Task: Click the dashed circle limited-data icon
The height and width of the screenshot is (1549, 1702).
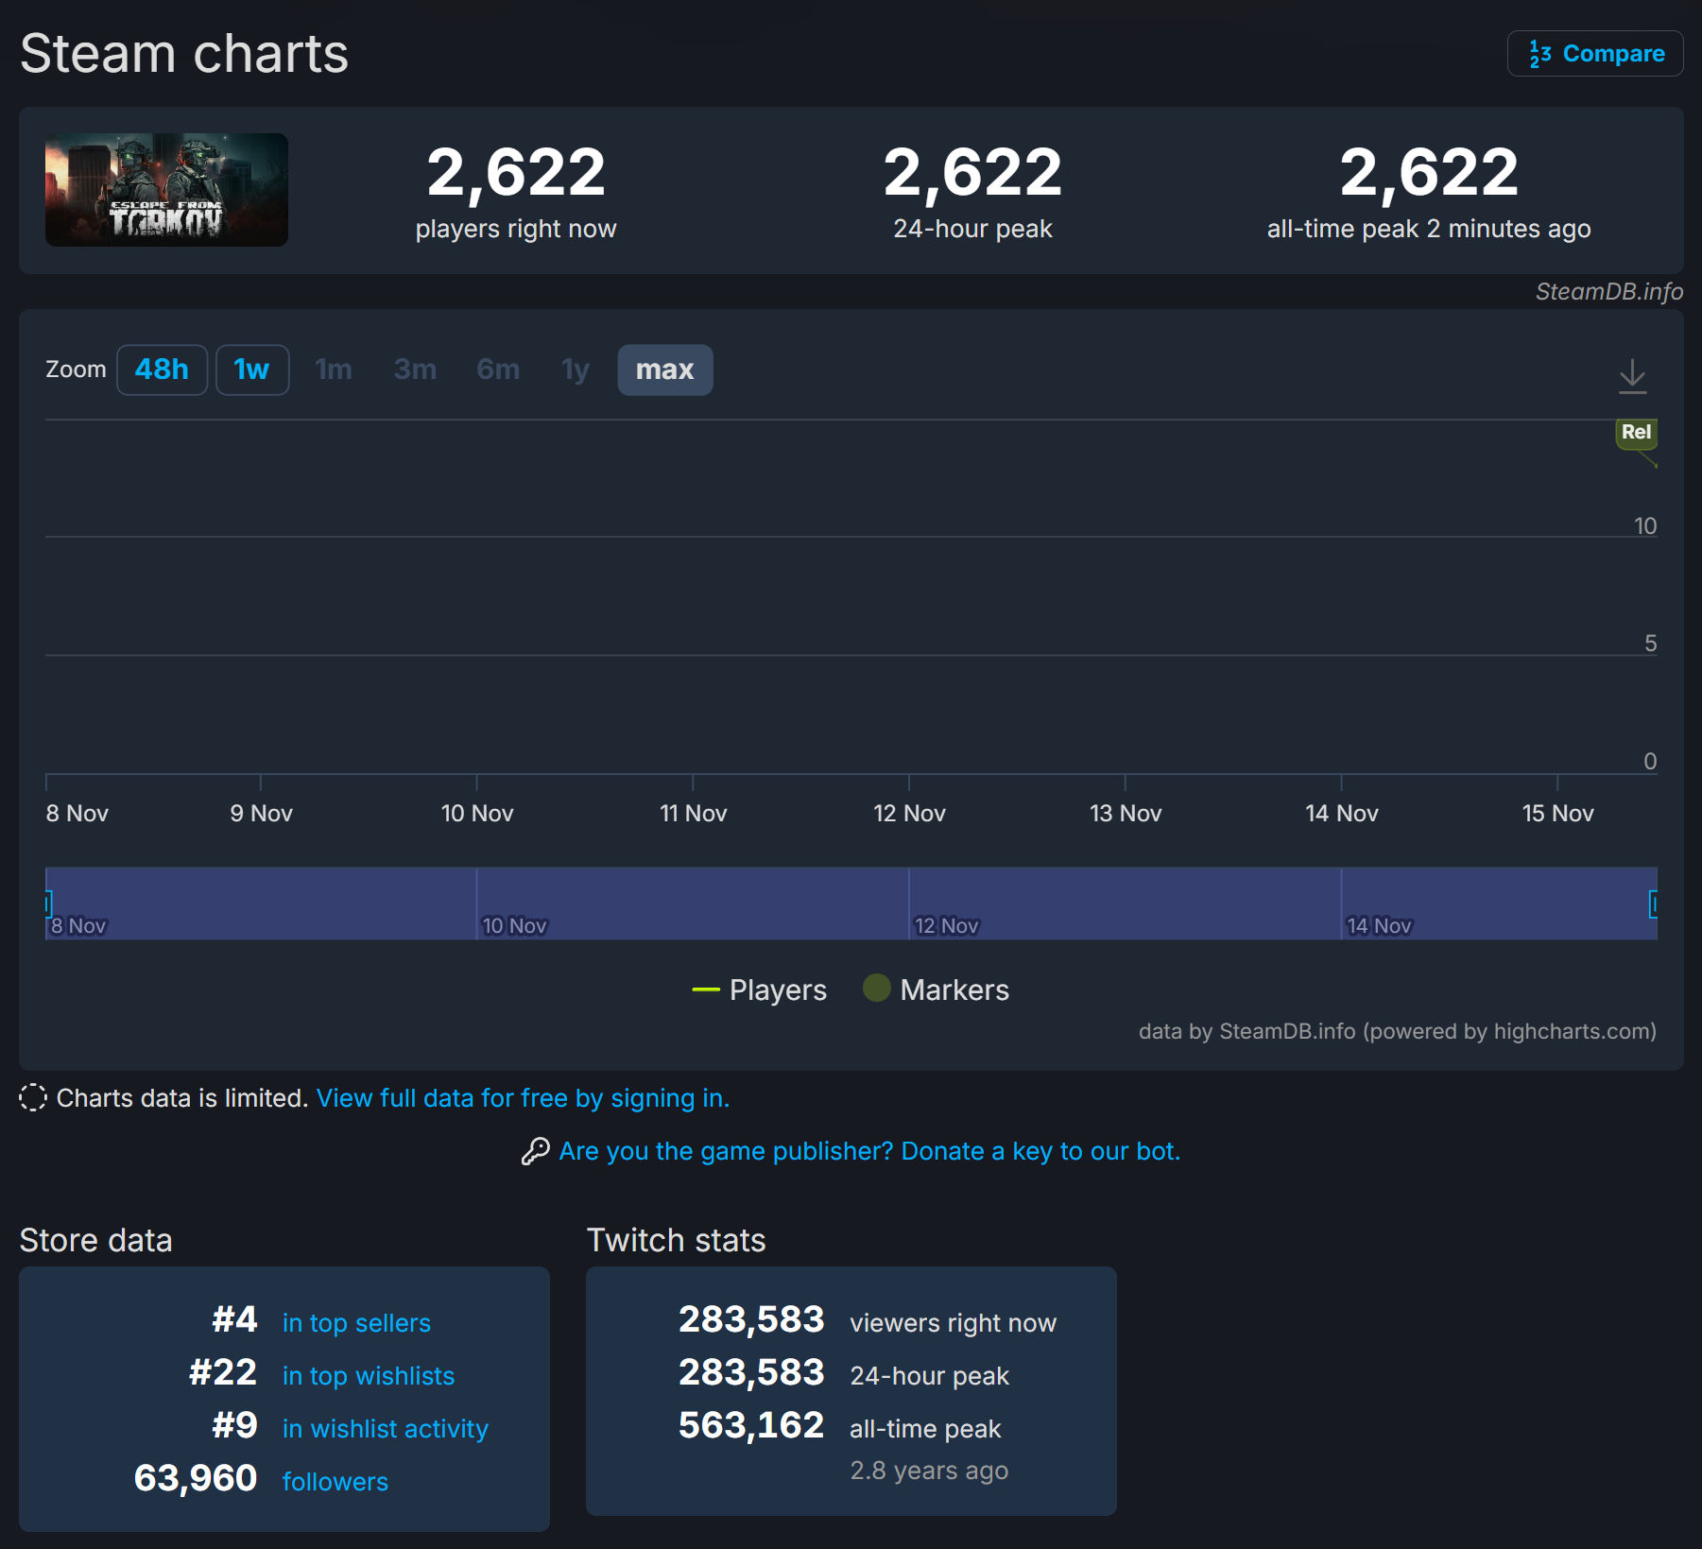Action: pyautogui.click(x=33, y=1097)
